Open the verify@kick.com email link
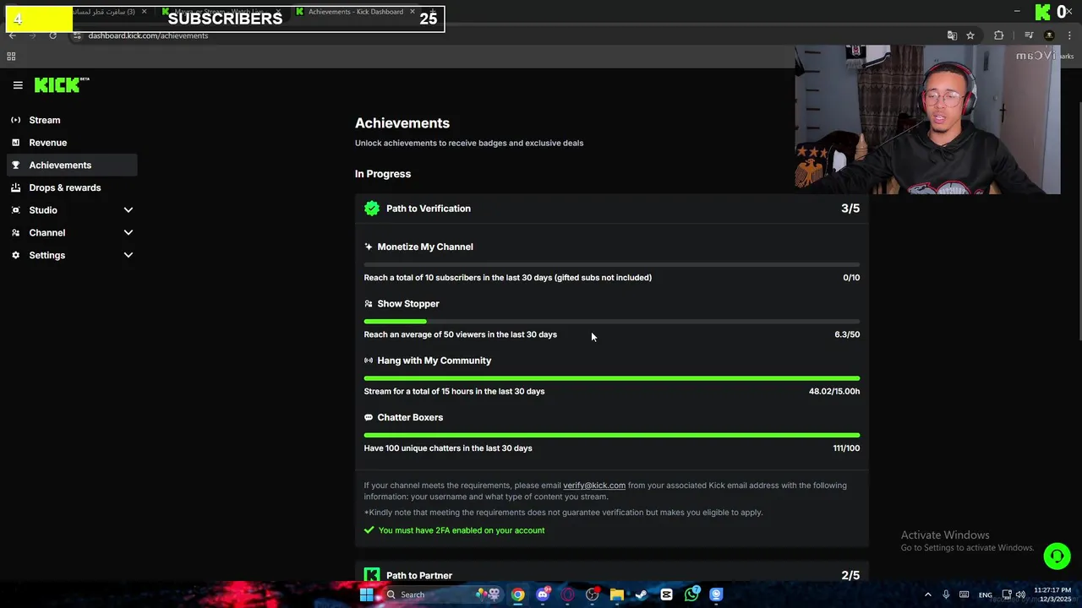This screenshot has width=1082, height=608. pos(594,486)
